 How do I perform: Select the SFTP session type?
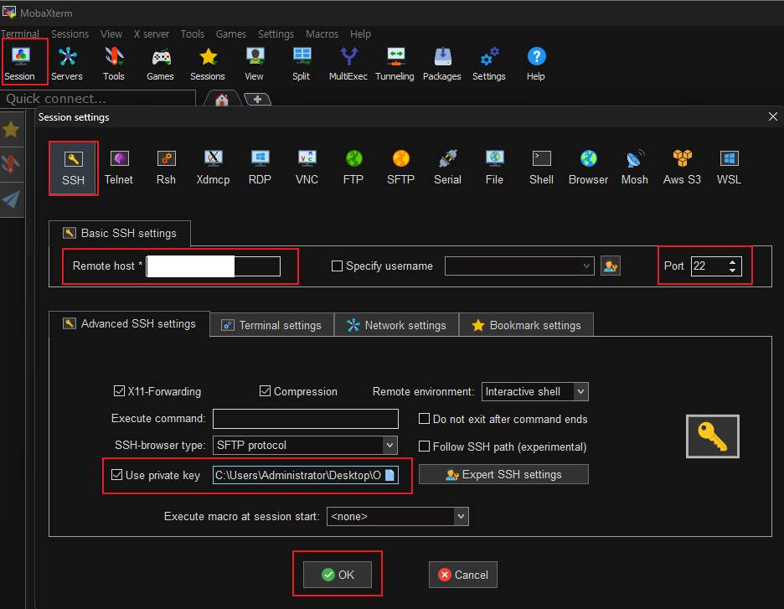[400, 168]
